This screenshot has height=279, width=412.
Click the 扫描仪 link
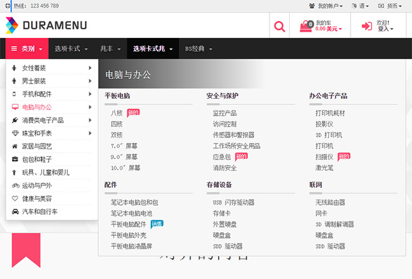point(324,157)
